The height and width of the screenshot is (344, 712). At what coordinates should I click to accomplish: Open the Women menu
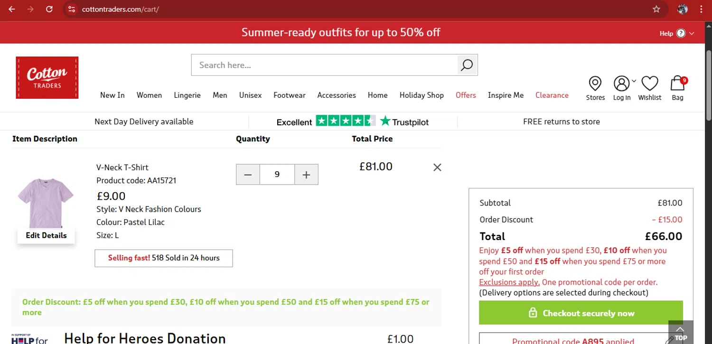click(x=149, y=95)
